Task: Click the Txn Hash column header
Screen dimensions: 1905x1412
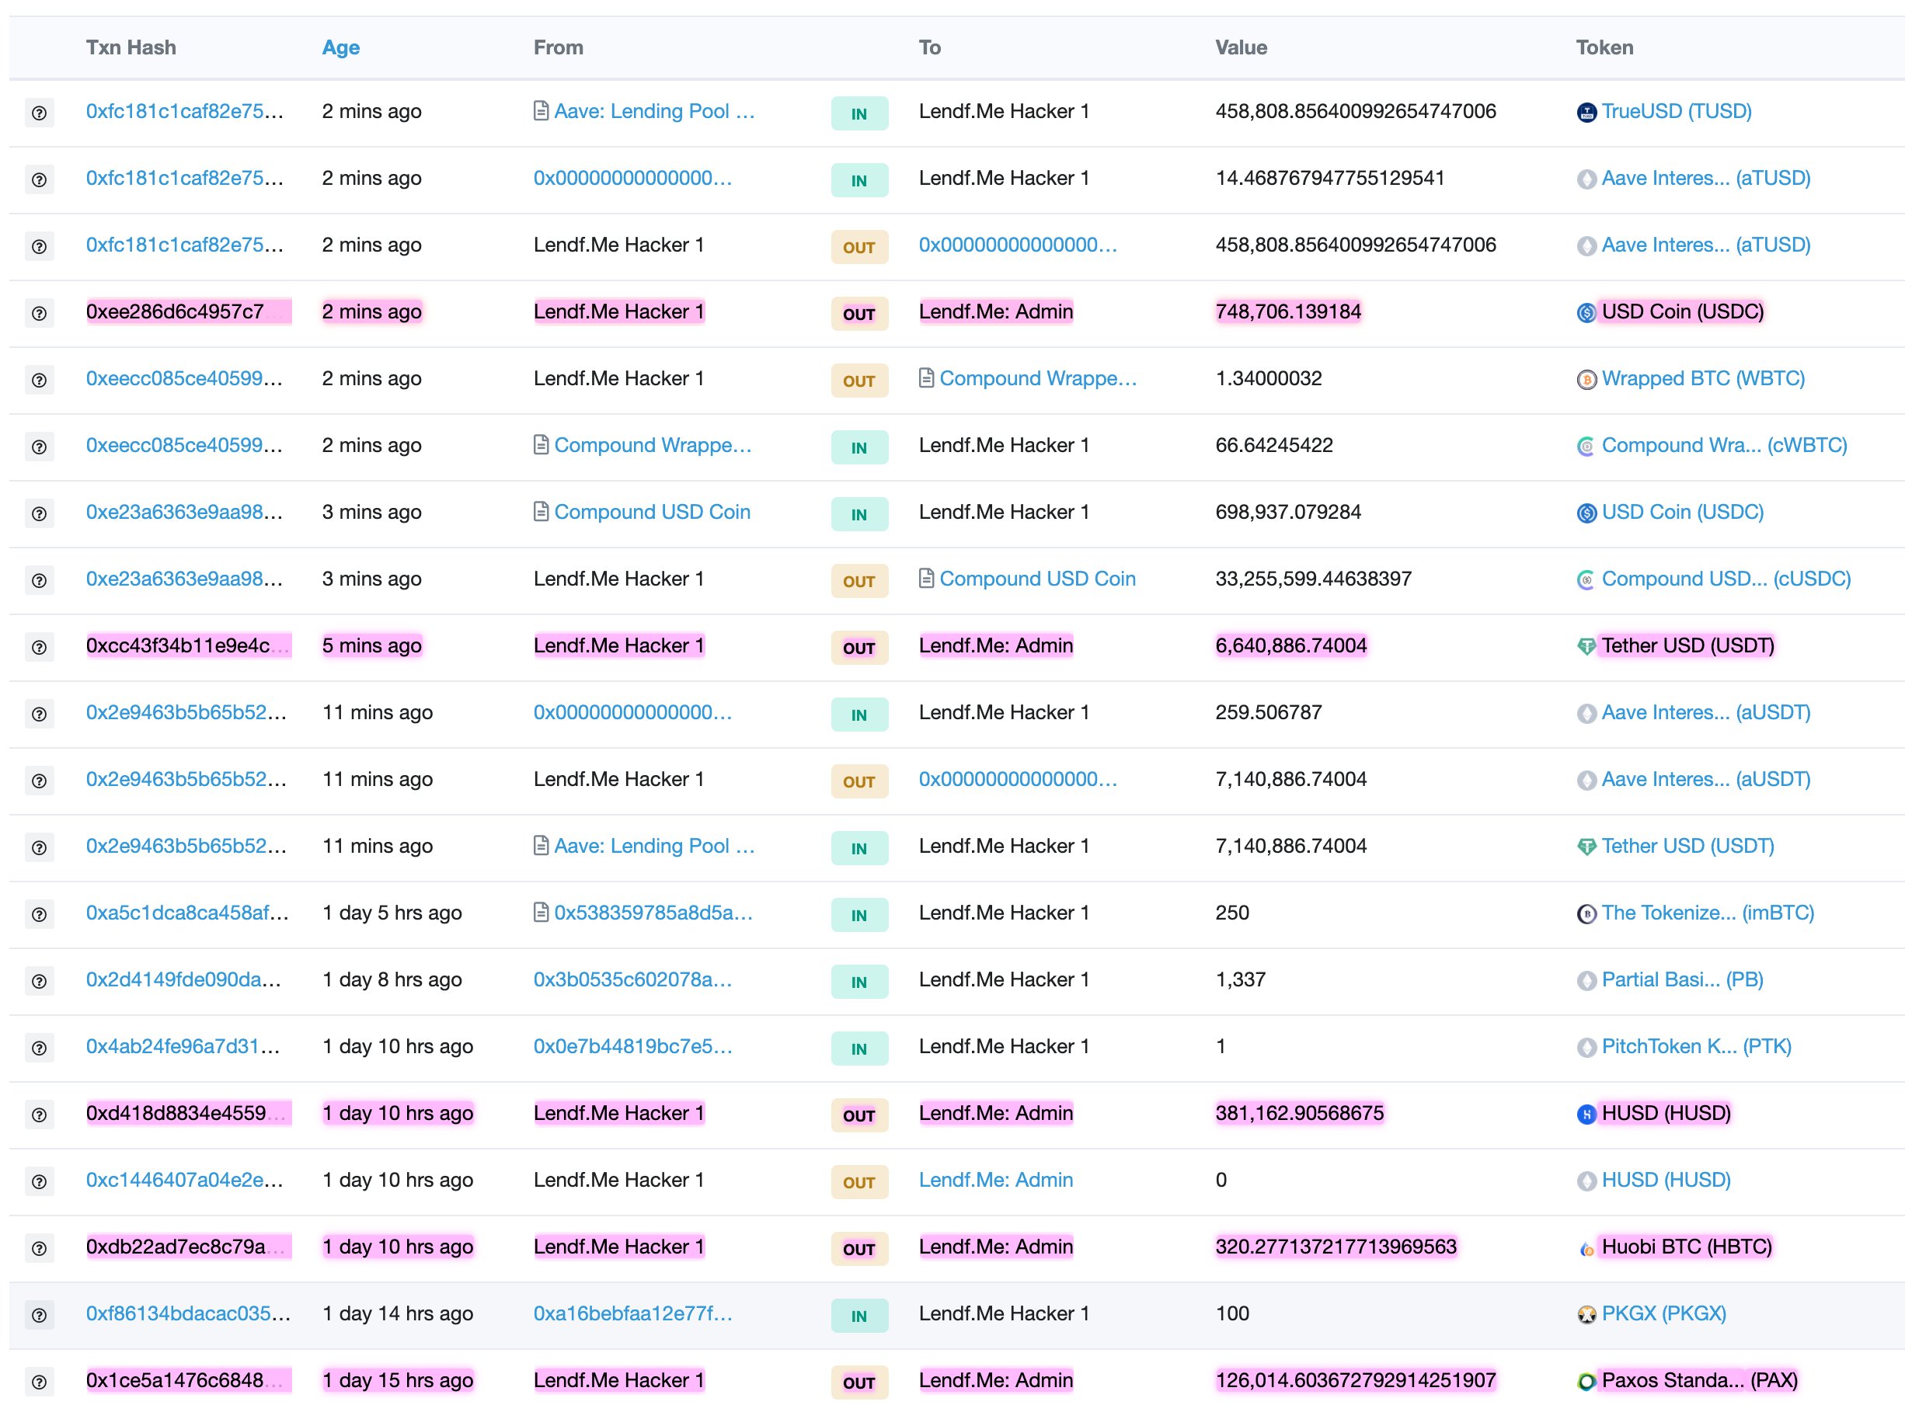Action: (x=131, y=48)
